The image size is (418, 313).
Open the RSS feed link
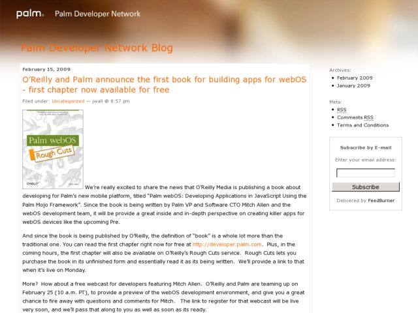(x=342, y=110)
